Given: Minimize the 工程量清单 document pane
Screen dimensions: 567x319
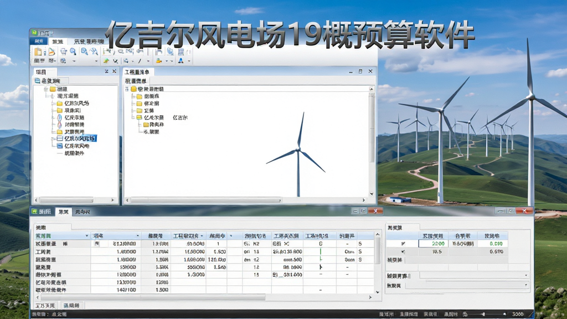Looking at the screenshot, I should [350, 71].
